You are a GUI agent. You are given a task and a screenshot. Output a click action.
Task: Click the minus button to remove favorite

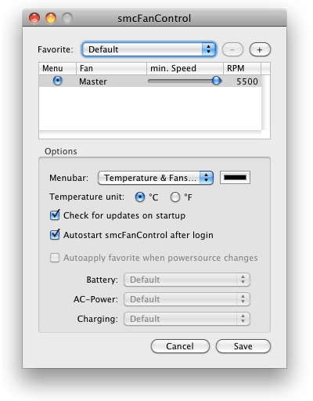click(232, 49)
